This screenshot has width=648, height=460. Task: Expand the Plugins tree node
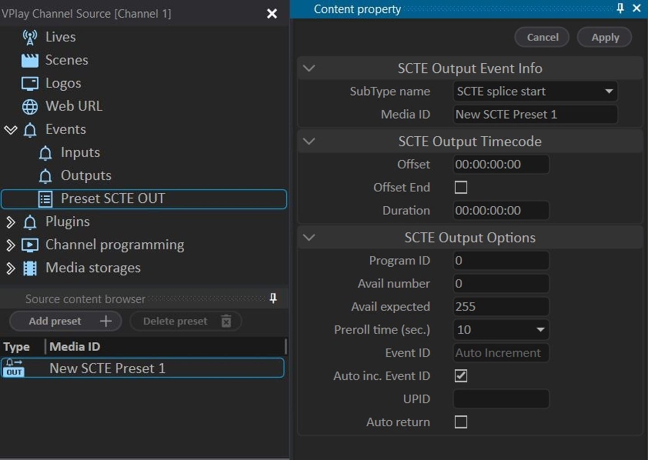click(x=10, y=222)
